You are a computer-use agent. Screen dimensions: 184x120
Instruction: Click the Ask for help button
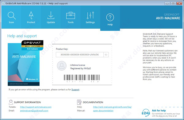159,110
